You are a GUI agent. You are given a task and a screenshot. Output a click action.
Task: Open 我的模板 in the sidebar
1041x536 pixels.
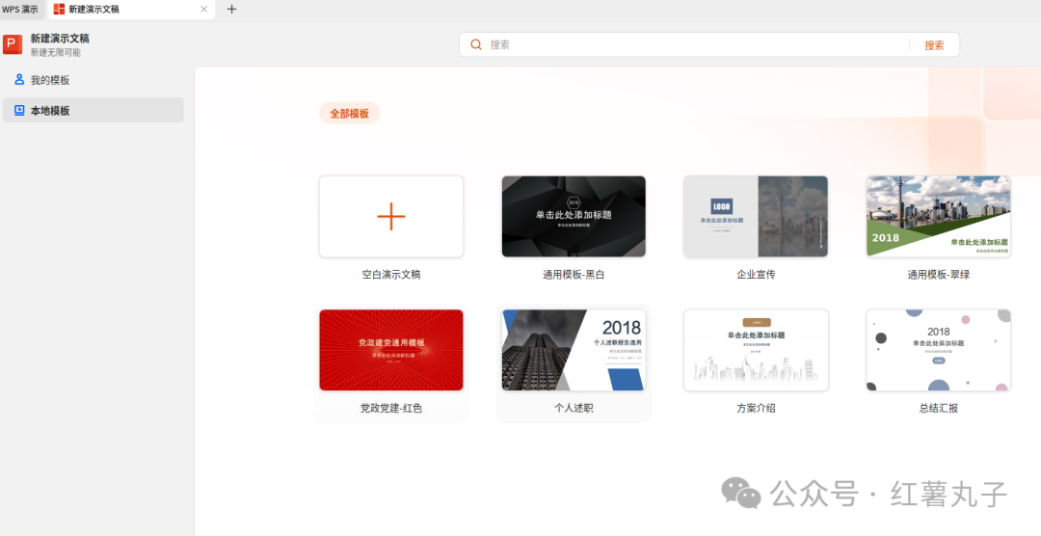[x=93, y=80]
